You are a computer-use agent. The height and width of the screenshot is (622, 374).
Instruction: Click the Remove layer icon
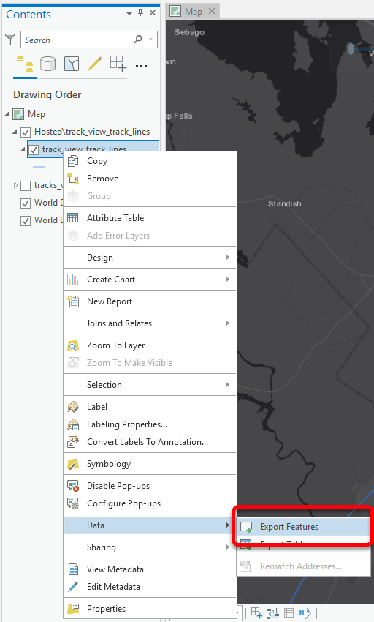[73, 179]
